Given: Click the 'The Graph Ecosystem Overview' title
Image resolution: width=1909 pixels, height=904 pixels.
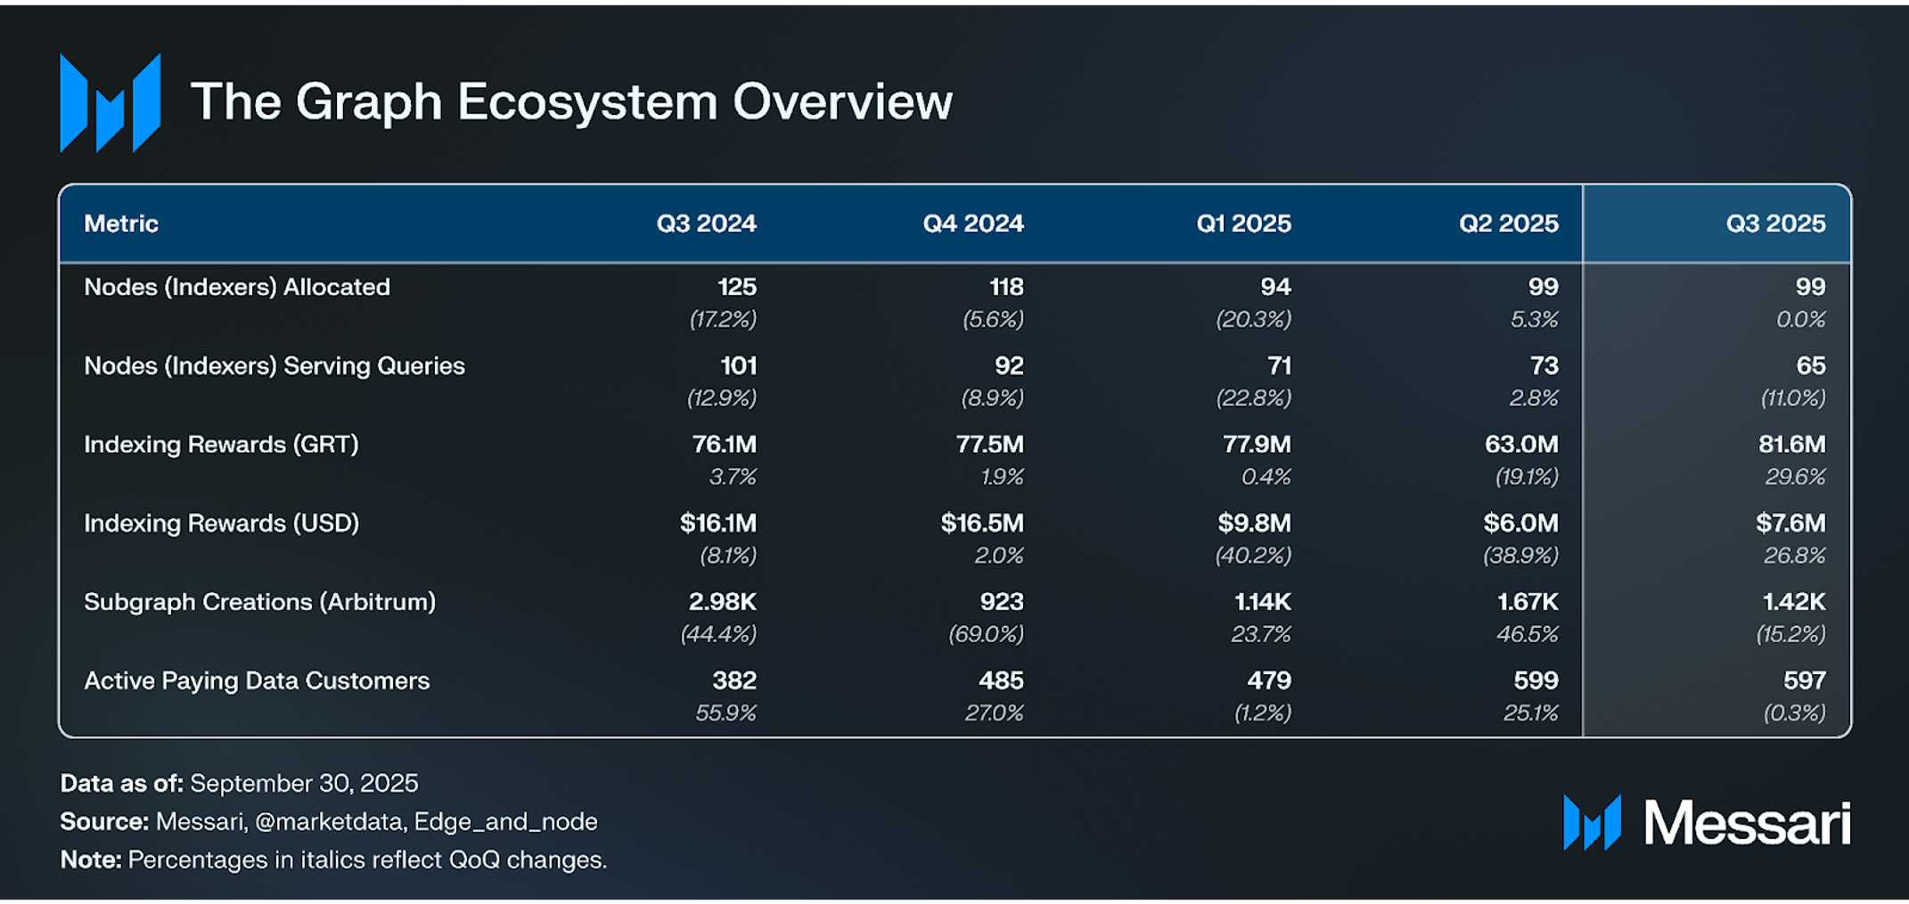Looking at the screenshot, I should [x=571, y=102].
